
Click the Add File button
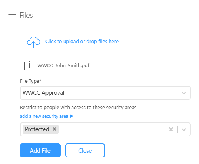[40, 150]
